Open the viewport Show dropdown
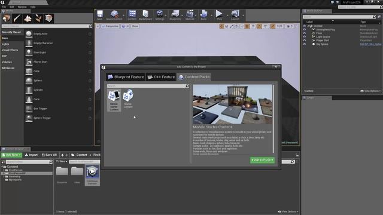Screen dimensions: 383x215 pos(135,26)
